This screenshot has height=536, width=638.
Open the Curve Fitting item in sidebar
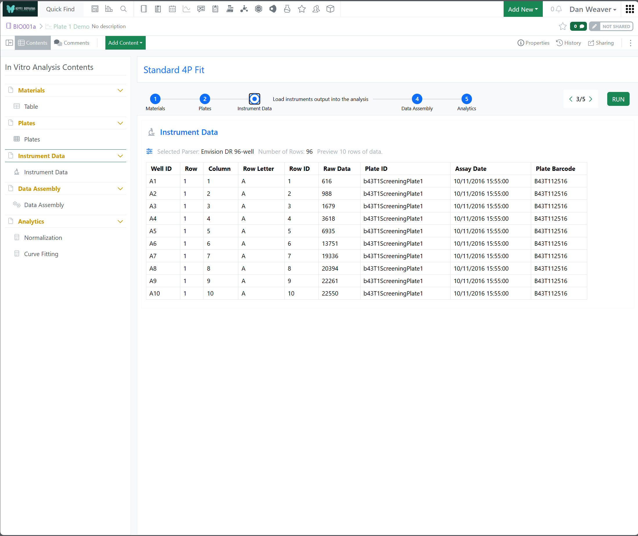pyautogui.click(x=41, y=254)
